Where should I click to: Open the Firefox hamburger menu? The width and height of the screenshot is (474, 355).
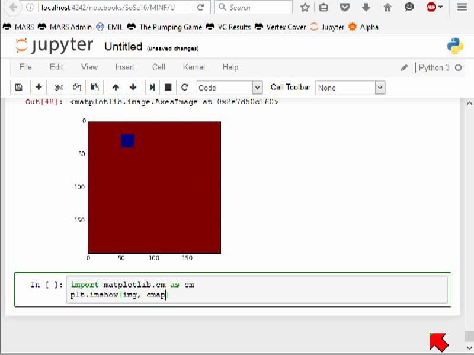[462, 7]
